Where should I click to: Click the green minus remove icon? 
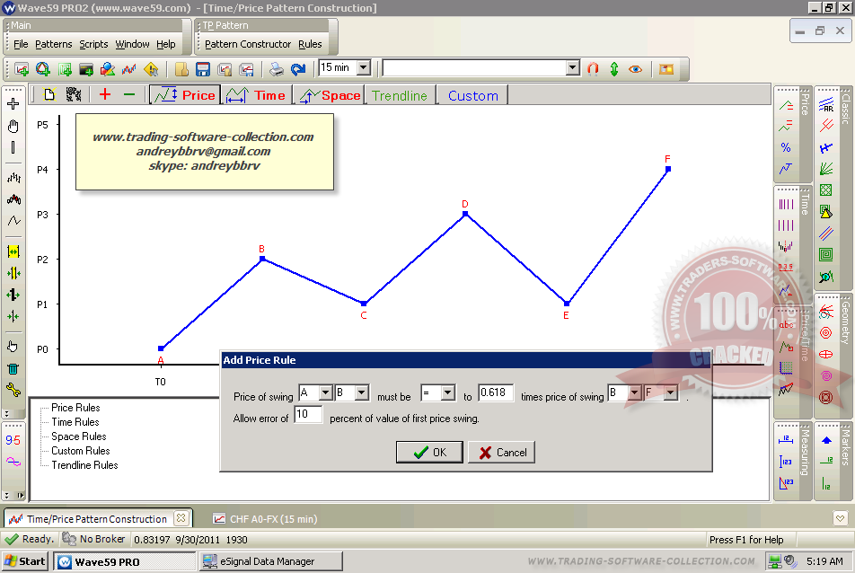[129, 94]
